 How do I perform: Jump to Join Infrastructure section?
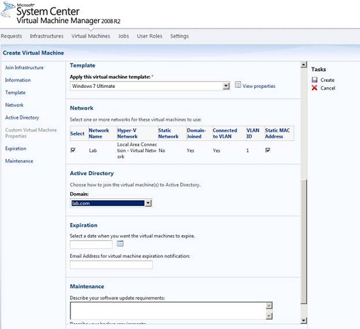pyautogui.click(x=24, y=67)
